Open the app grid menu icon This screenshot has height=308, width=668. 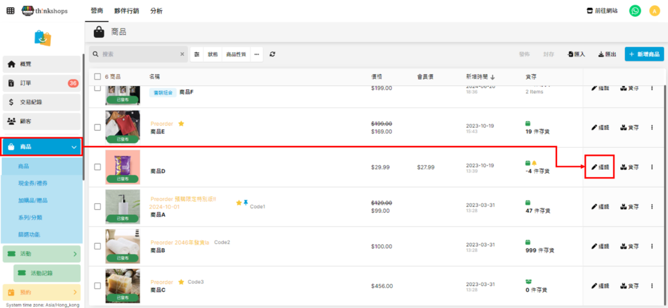10,11
